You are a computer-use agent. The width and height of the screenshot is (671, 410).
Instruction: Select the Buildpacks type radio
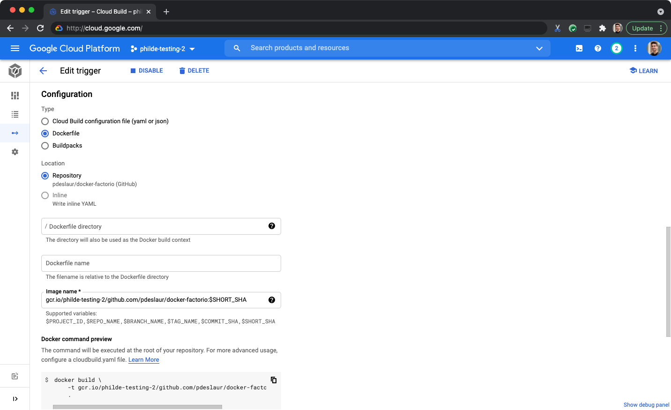(x=45, y=146)
